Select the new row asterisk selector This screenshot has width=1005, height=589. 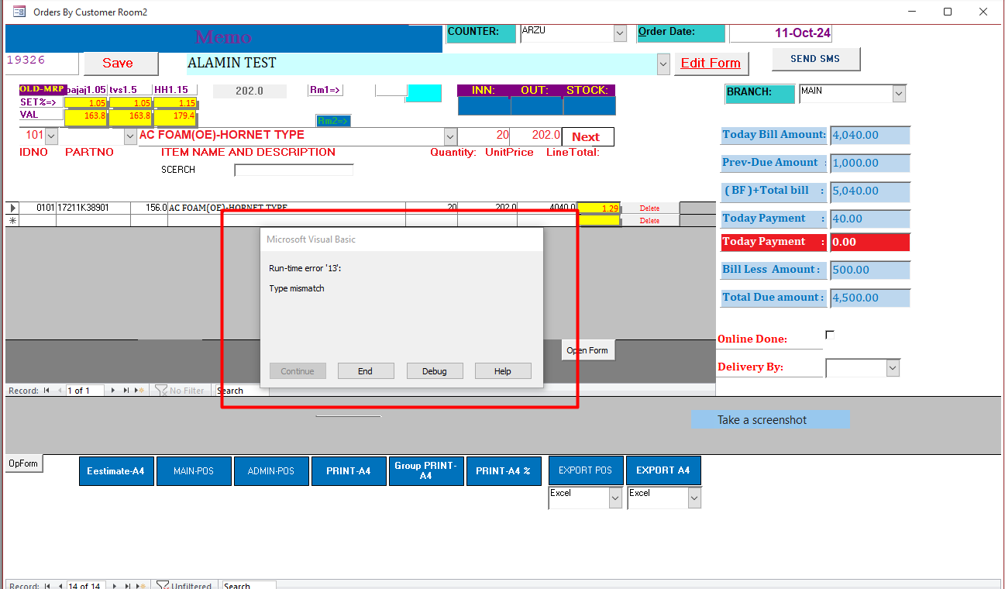pyautogui.click(x=12, y=220)
